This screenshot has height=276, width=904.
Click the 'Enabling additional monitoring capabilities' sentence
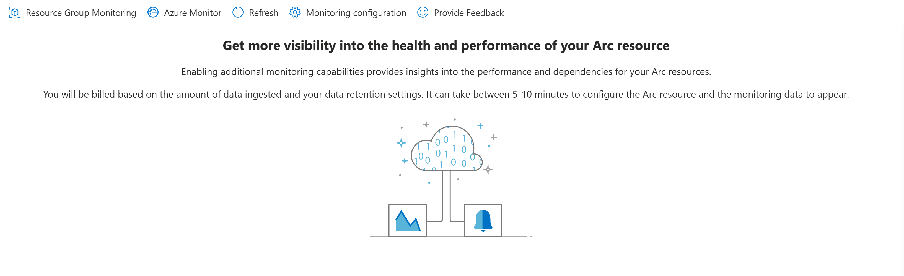point(446,72)
